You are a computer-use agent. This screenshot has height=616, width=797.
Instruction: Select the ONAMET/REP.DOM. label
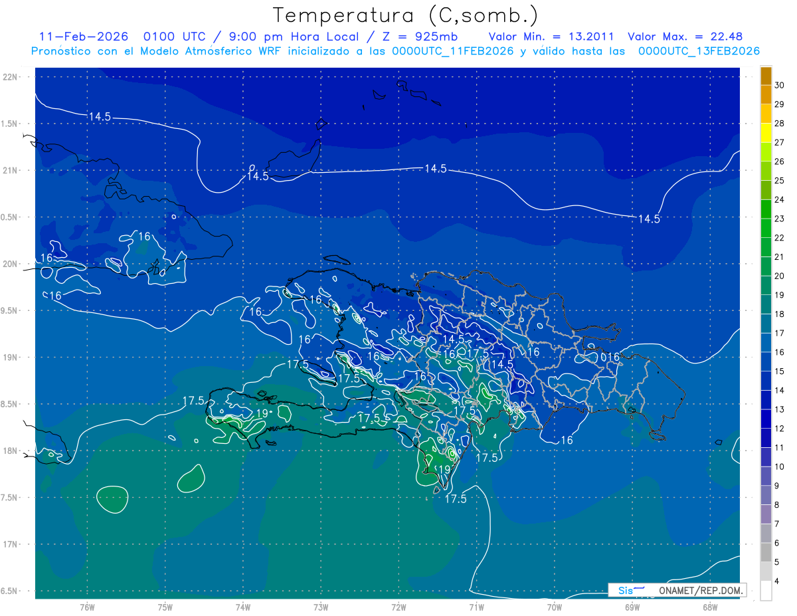click(x=701, y=590)
